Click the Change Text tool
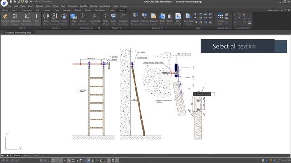This screenshot has width=291, height=163. pyautogui.click(x=5, y=19)
